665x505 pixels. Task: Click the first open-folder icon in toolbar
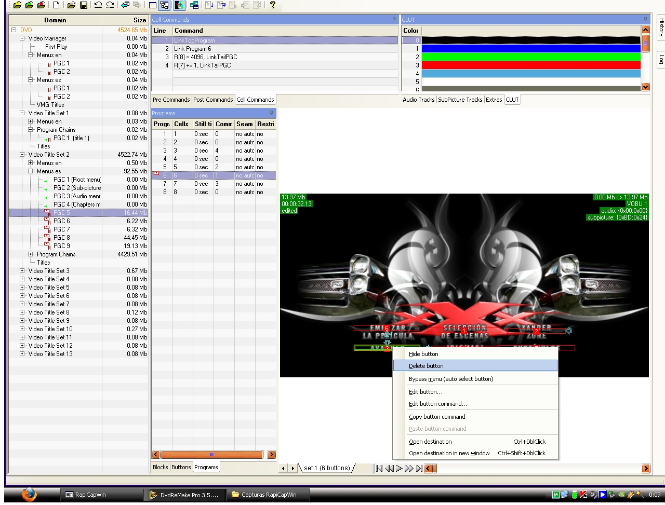[x=17, y=5]
